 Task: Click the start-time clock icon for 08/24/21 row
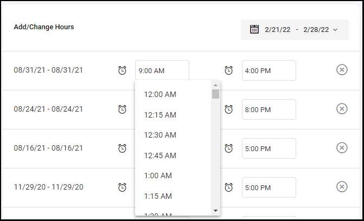(x=122, y=109)
